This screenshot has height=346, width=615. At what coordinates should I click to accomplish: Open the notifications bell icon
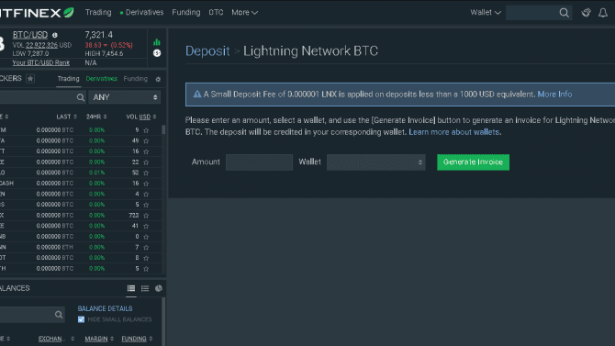[603, 13]
